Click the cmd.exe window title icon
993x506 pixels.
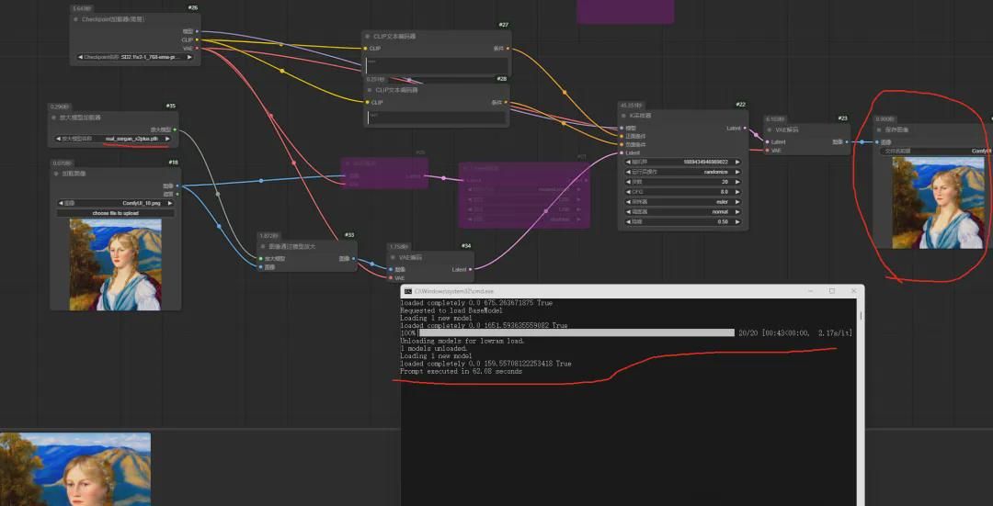[x=407, y=291]
